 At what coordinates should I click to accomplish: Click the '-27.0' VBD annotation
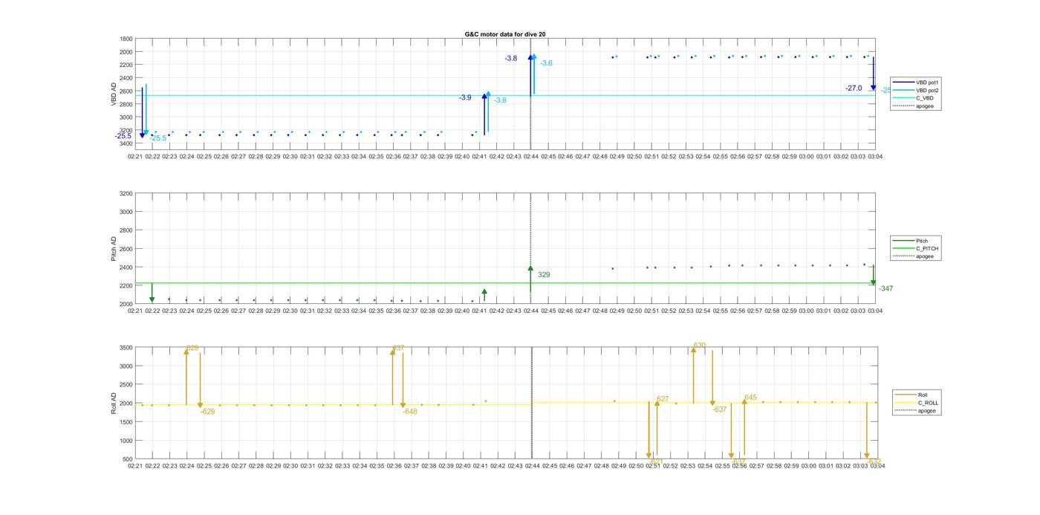click(x=854, y=88)
